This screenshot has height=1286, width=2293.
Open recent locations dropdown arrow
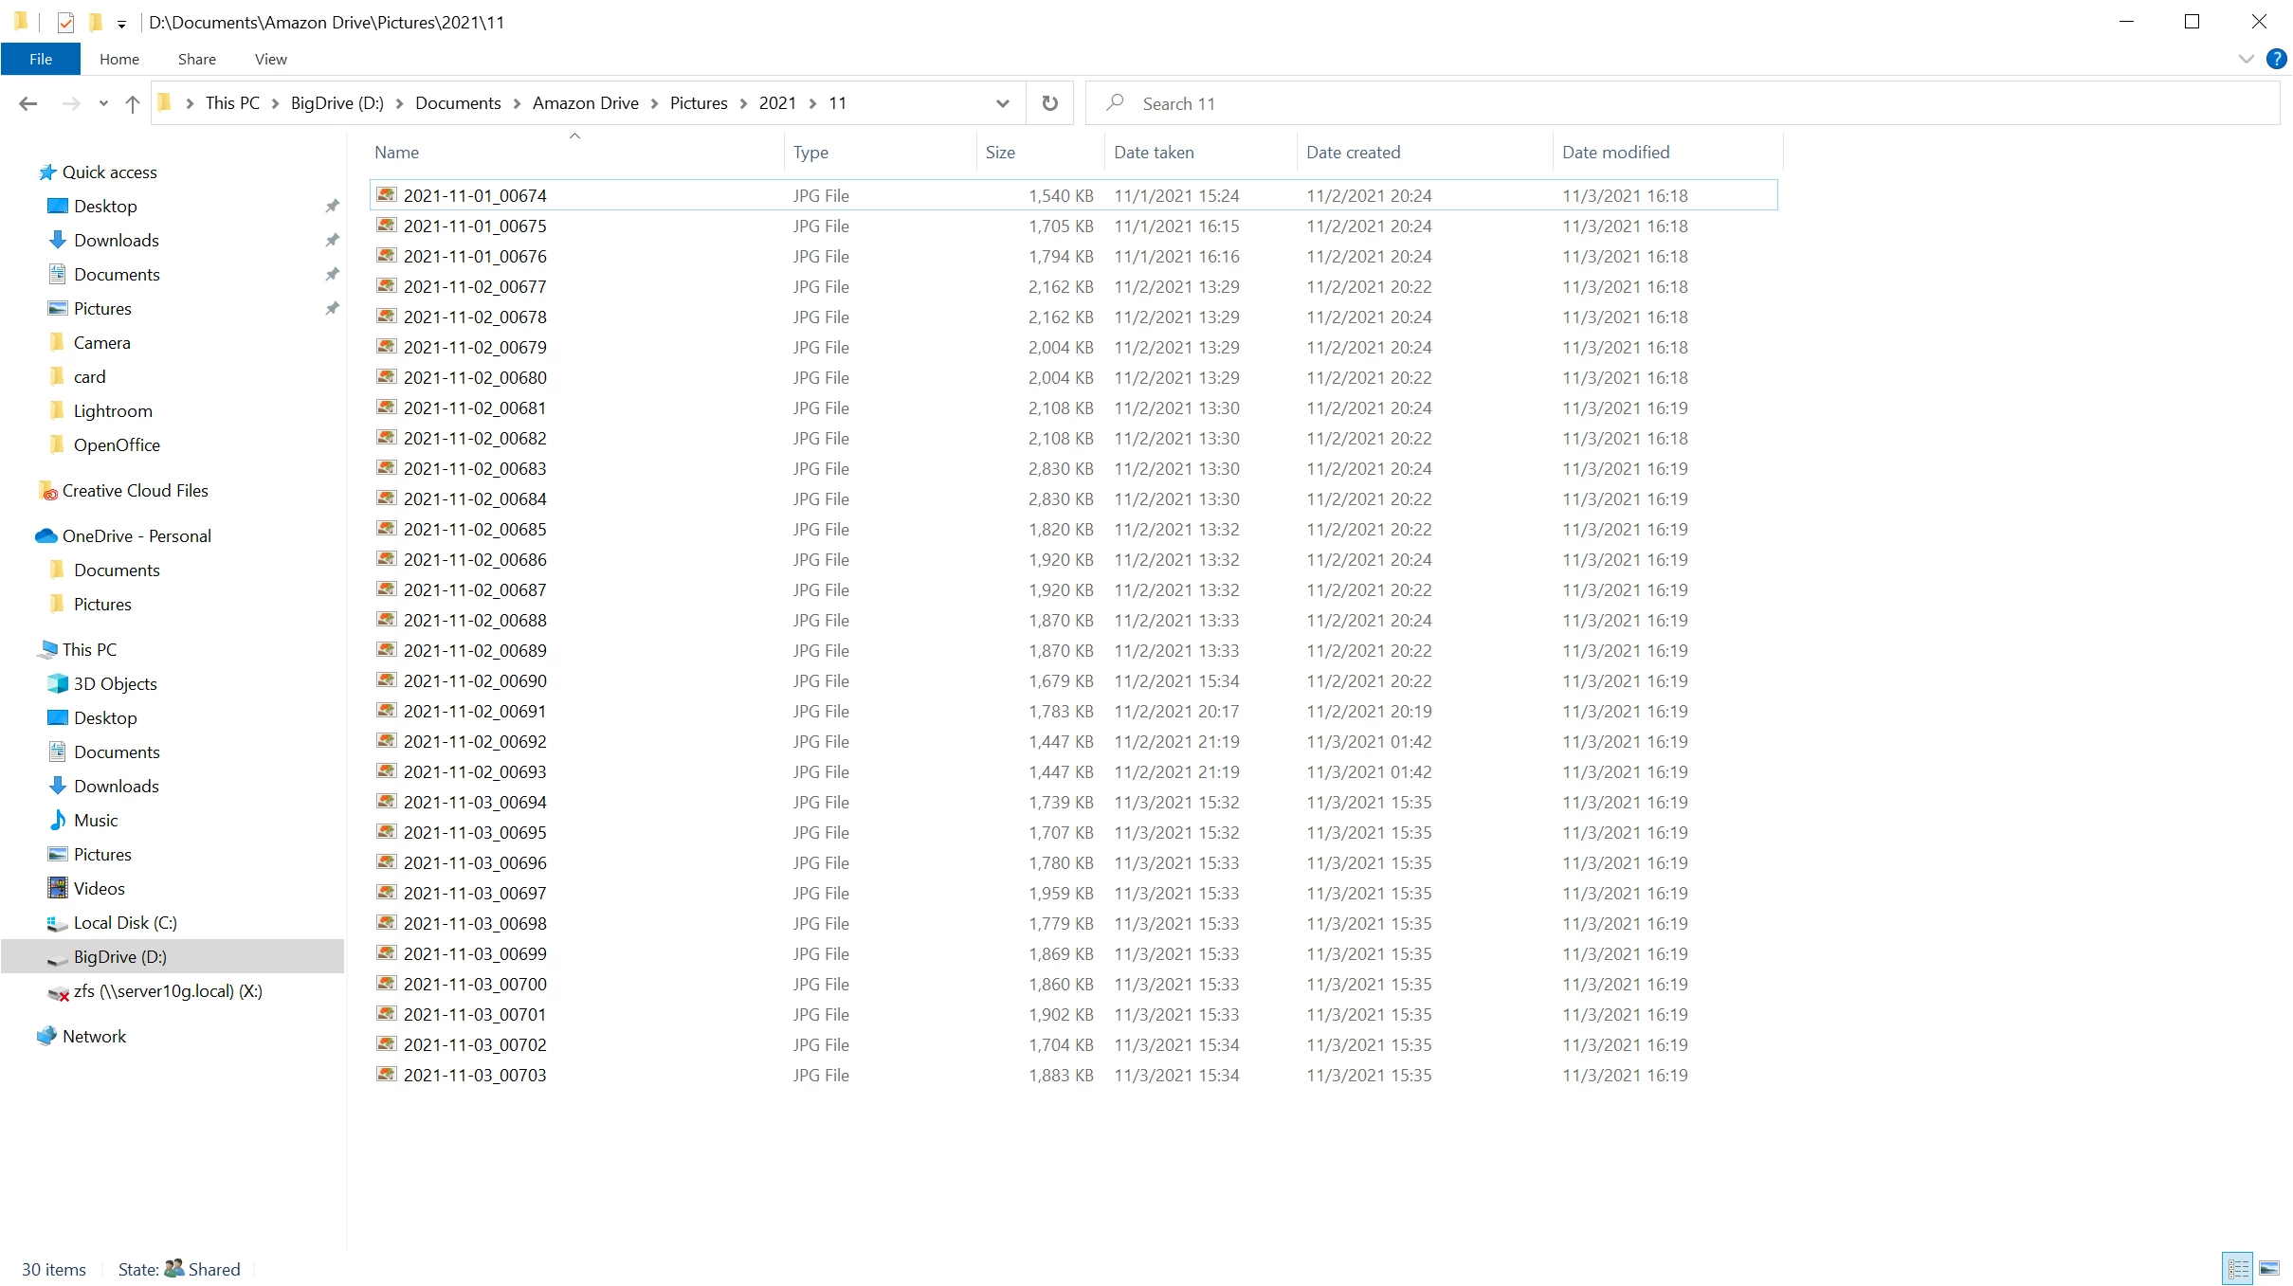103,103
